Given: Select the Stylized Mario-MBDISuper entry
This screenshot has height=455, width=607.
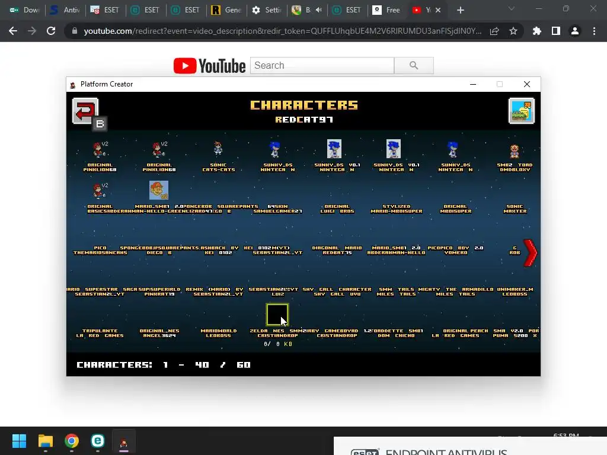Looking at the screenshot, I should click(x=397, y=209).
